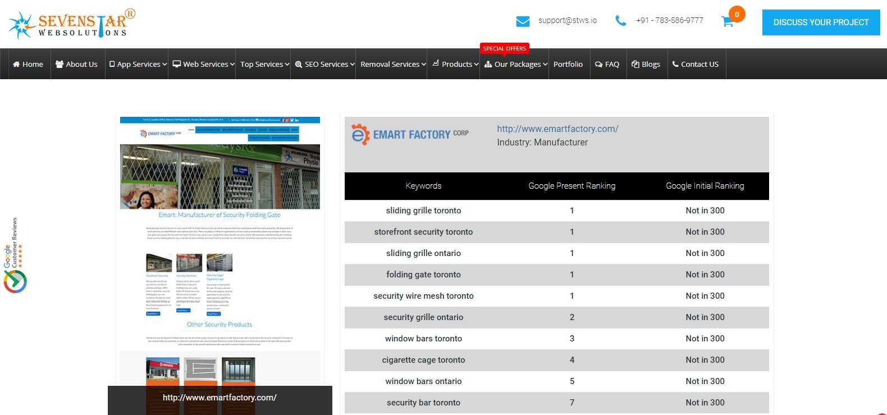This screenshot has height=415, width=887.
Task: Select the 'cigarette cage toronto' keyword
Action: click(x=423, y=360)
